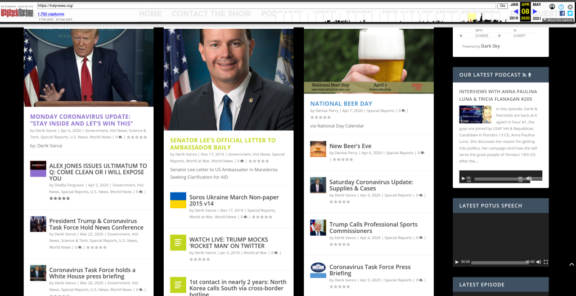576x296 pixels.
Task: Open Senator Lee's Official Letter headline
Action: click(223, 143)
